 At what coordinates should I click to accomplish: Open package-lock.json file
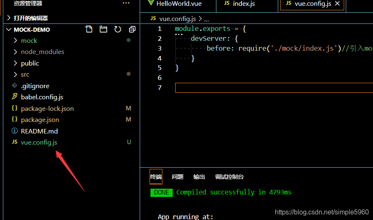coord(47,108)
